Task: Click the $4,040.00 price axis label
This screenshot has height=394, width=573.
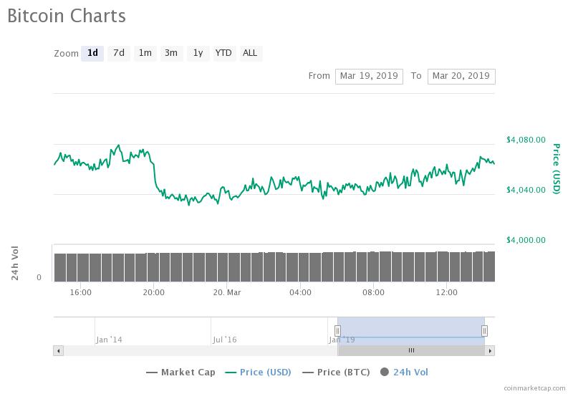Action: click(526, 190)
